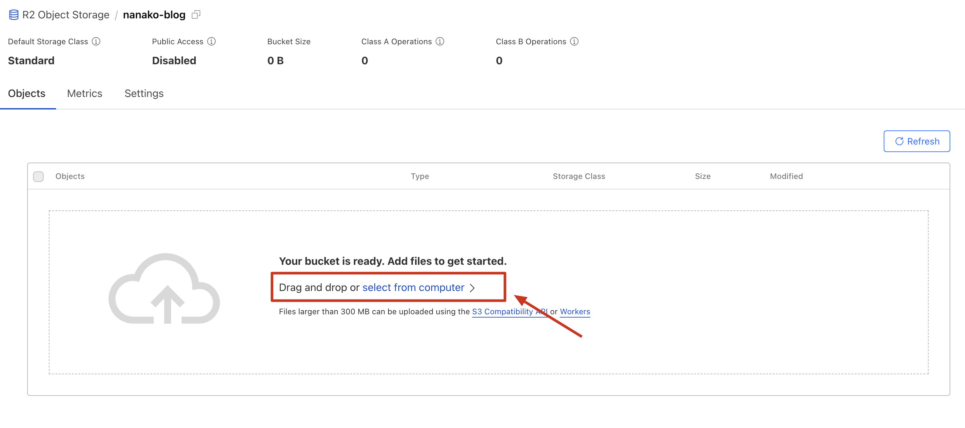The width and height of the screenshot is (965, 428).
Task: Go to R2 Object Storage breadcrumb
Action: click(x=66, y=15)
